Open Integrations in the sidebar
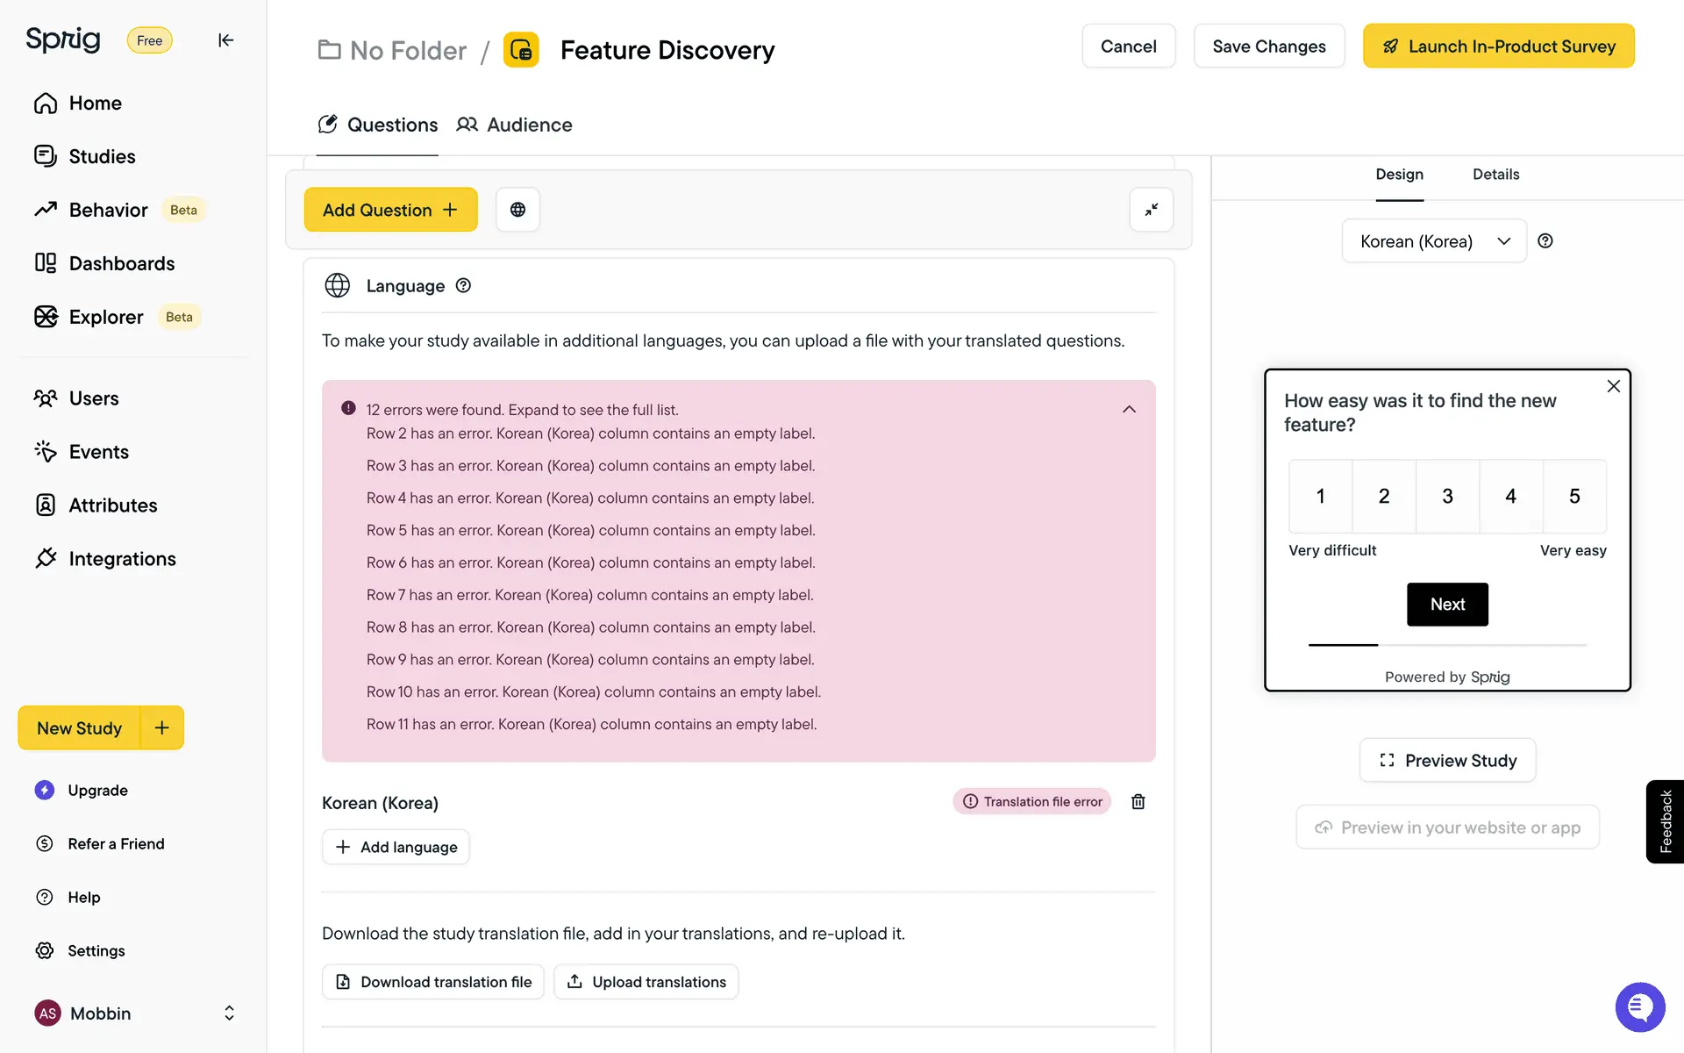 pyautogui.click(x=122, y=559)
